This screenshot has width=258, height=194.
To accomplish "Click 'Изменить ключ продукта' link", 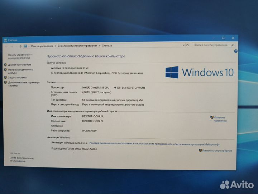I will coord(217,151).
